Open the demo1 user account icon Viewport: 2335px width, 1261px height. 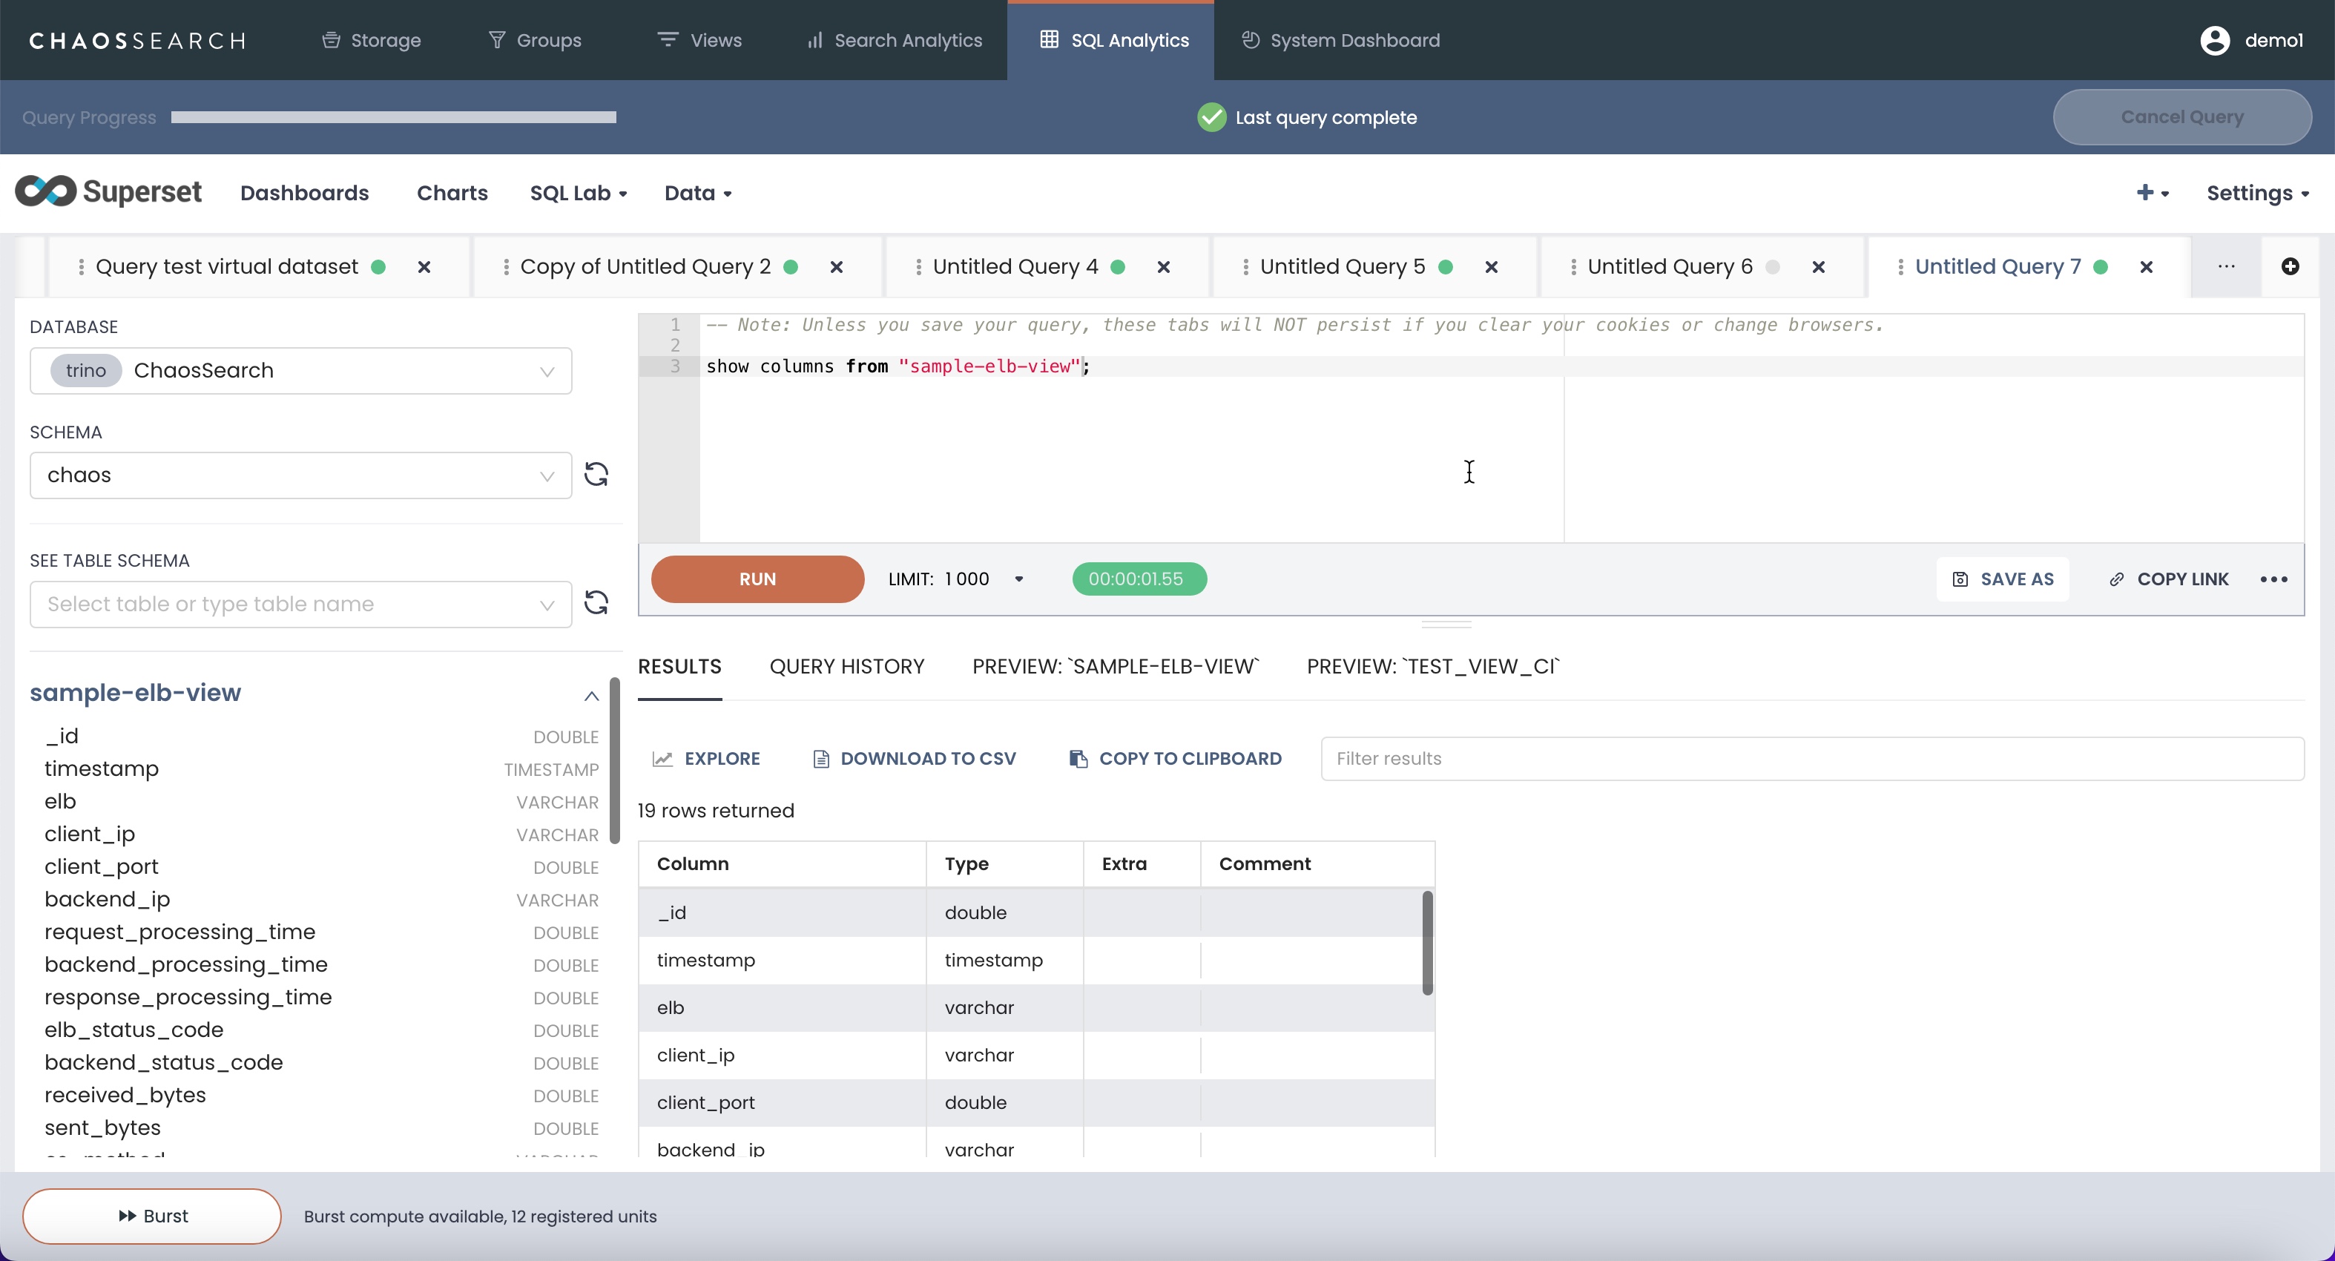(2214, 41)
